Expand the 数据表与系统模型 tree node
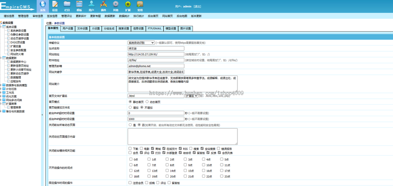 point(1,85)
